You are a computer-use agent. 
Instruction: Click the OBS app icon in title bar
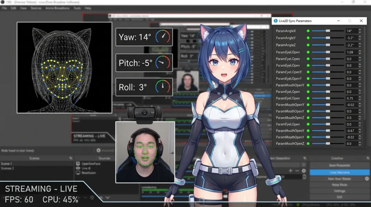point(3,2)
